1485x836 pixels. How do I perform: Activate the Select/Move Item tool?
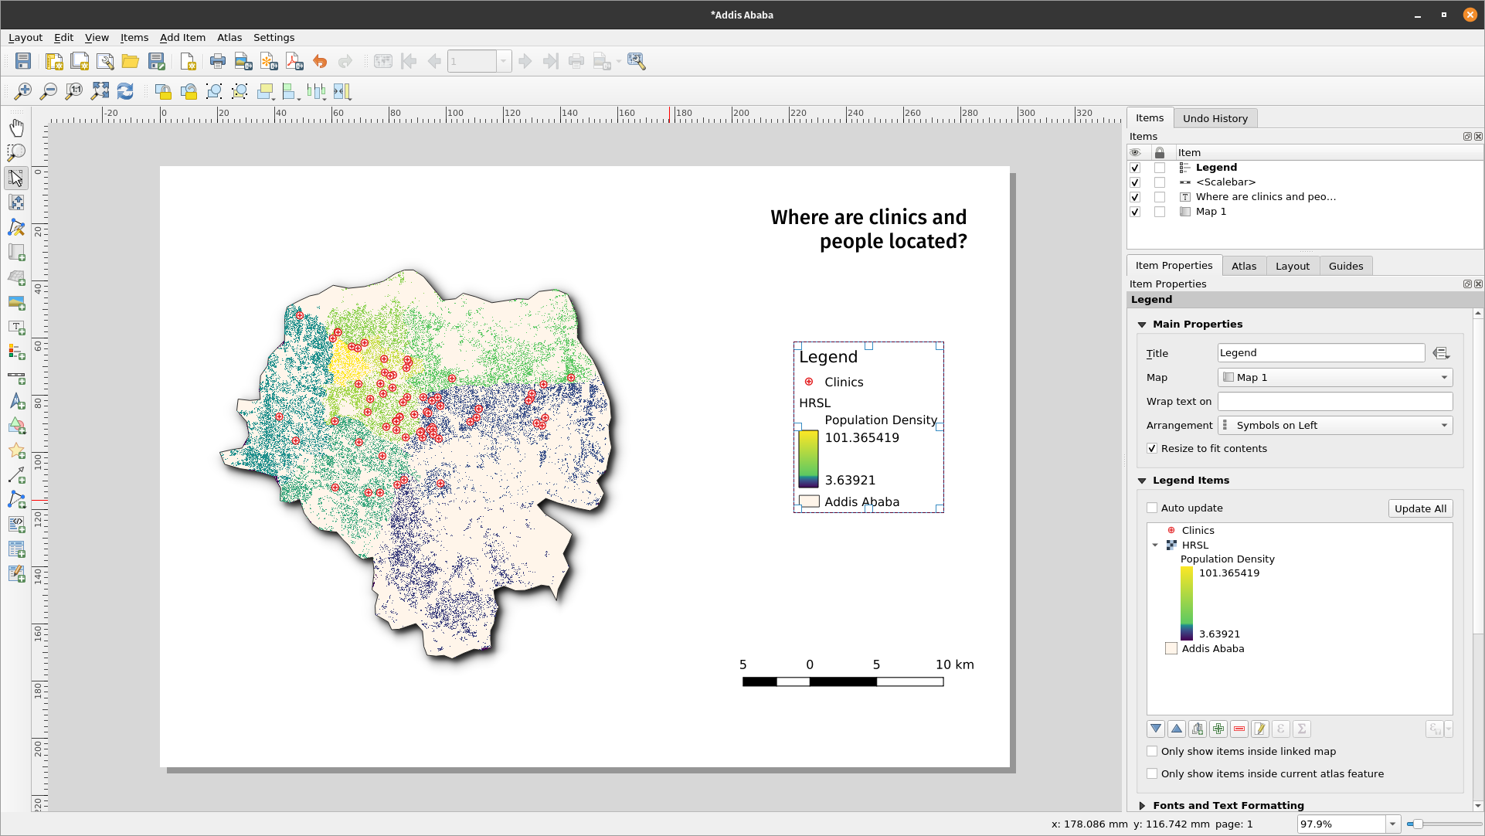[16, 178]
